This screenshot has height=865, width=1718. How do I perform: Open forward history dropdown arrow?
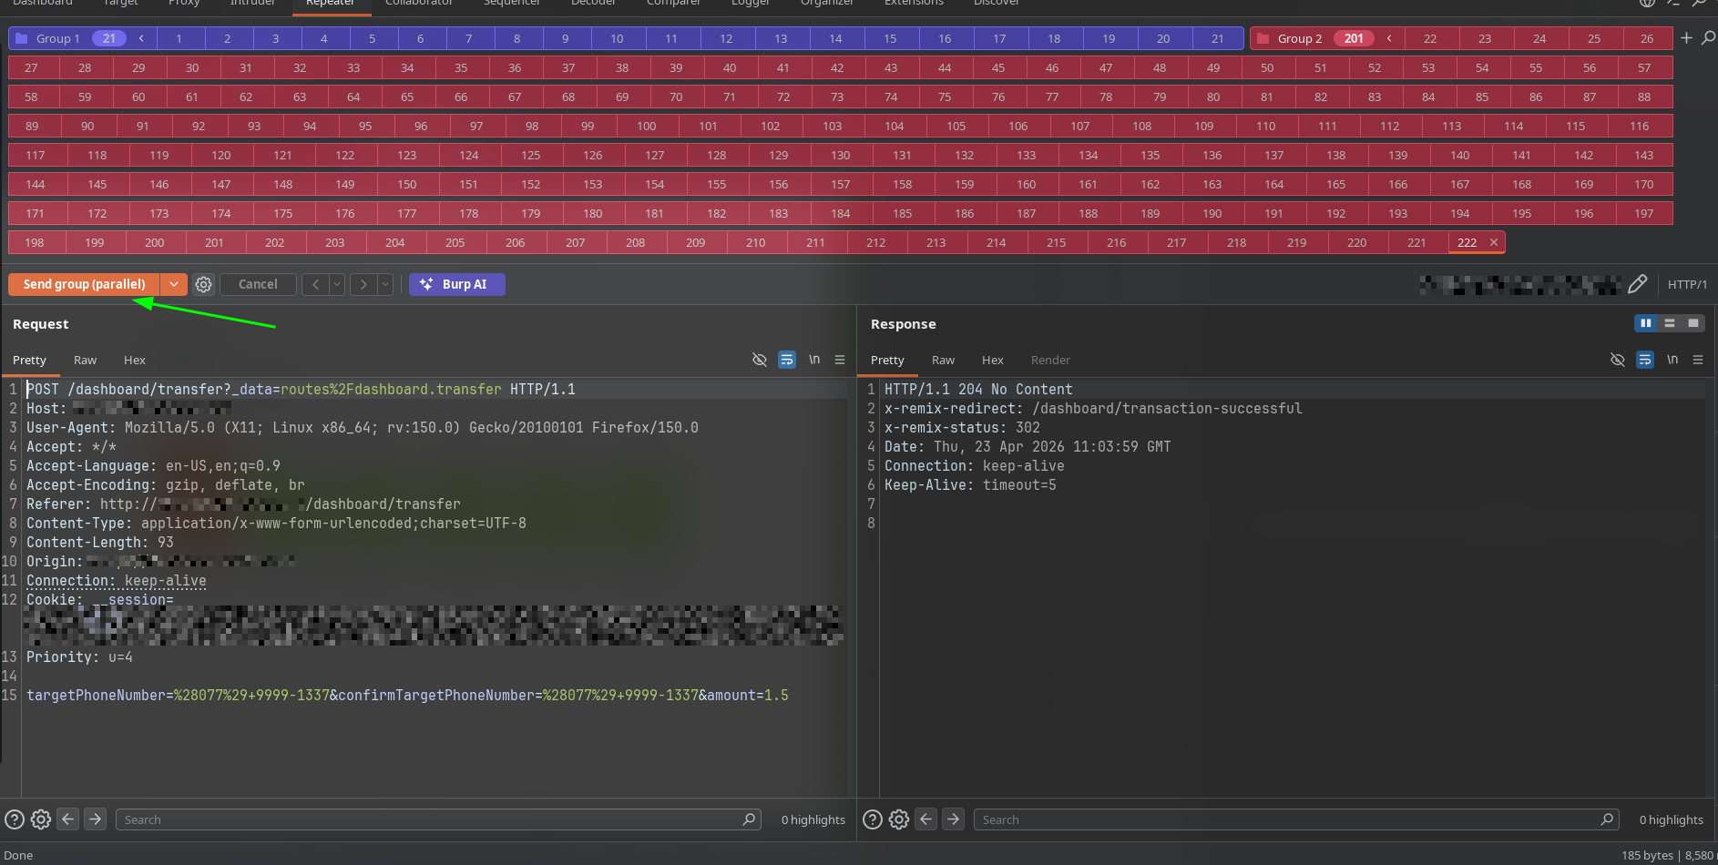pos(385,284)
